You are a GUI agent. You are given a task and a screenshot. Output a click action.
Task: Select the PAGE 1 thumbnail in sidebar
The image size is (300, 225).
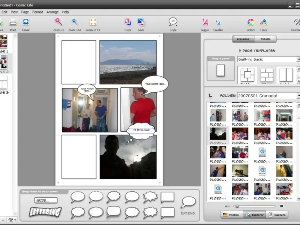coord(3,41)
